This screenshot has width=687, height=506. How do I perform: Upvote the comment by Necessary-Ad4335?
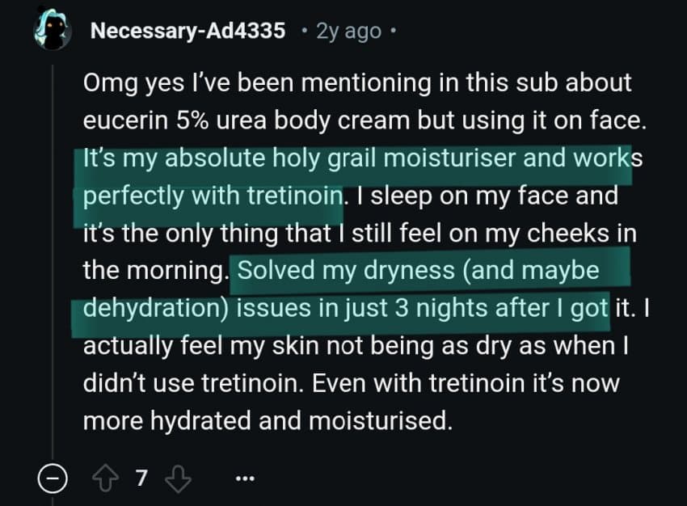[105, 479]
